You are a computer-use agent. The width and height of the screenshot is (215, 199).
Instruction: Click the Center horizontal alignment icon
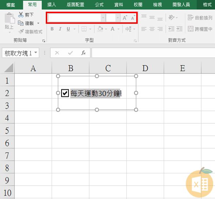(x=152, y=29)
